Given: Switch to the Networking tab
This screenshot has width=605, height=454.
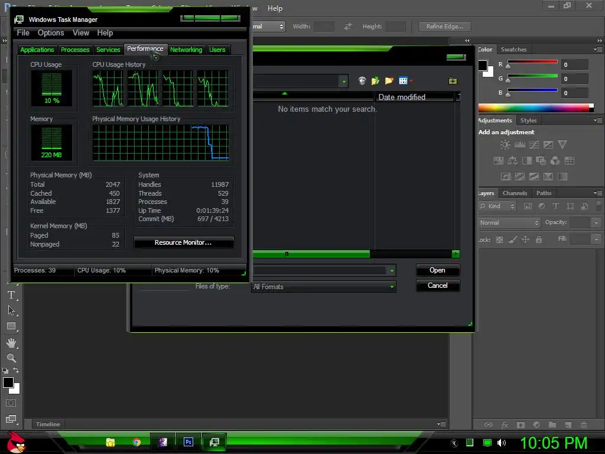Looking at the screenshot, I should tap(186, 50).
